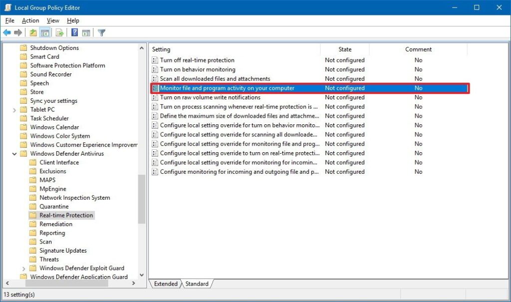Viewport: 511px width, 302px height.
Task: Select the Scan tree item
Action: (45, 242)
